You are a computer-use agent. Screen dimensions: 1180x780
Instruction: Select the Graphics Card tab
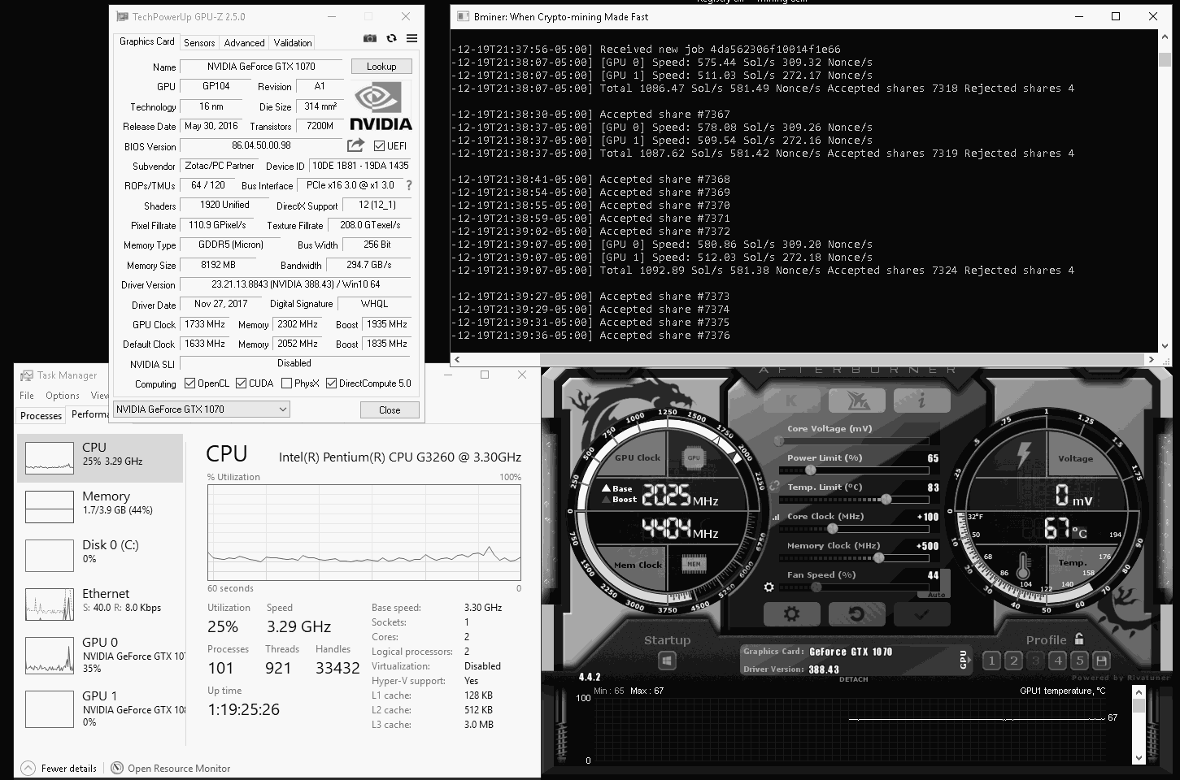click(x=146, y=41)
